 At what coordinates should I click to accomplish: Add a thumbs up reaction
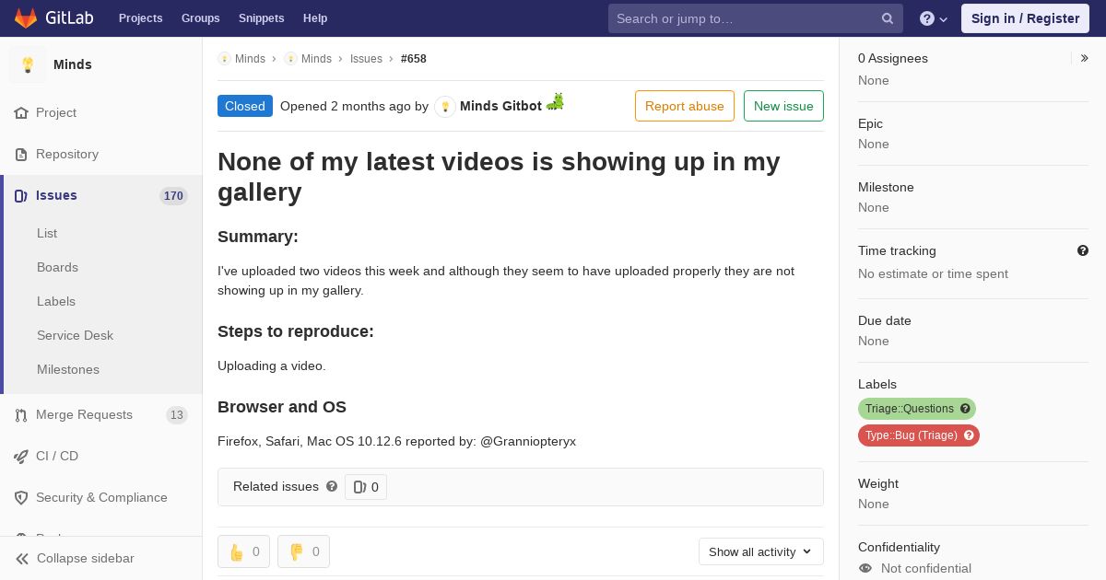[x=243, y=551]
